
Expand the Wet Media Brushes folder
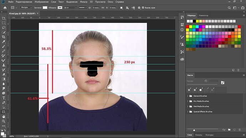[x=188, y=106]
